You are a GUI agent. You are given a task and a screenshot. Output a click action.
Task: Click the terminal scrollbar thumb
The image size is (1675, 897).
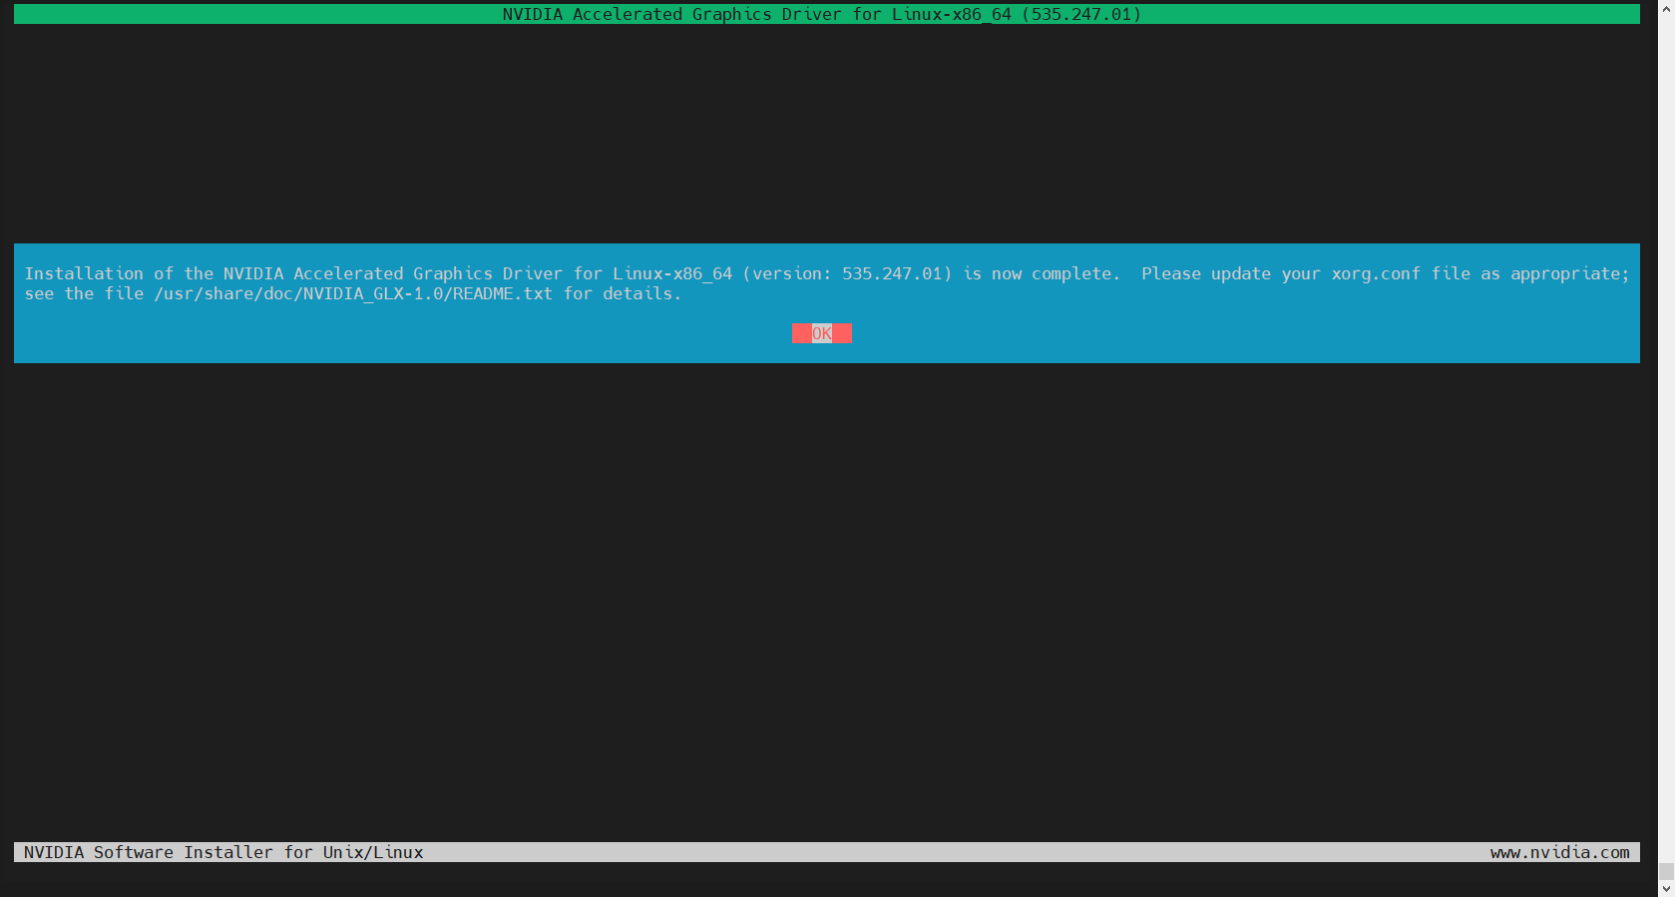point(1666,872)
